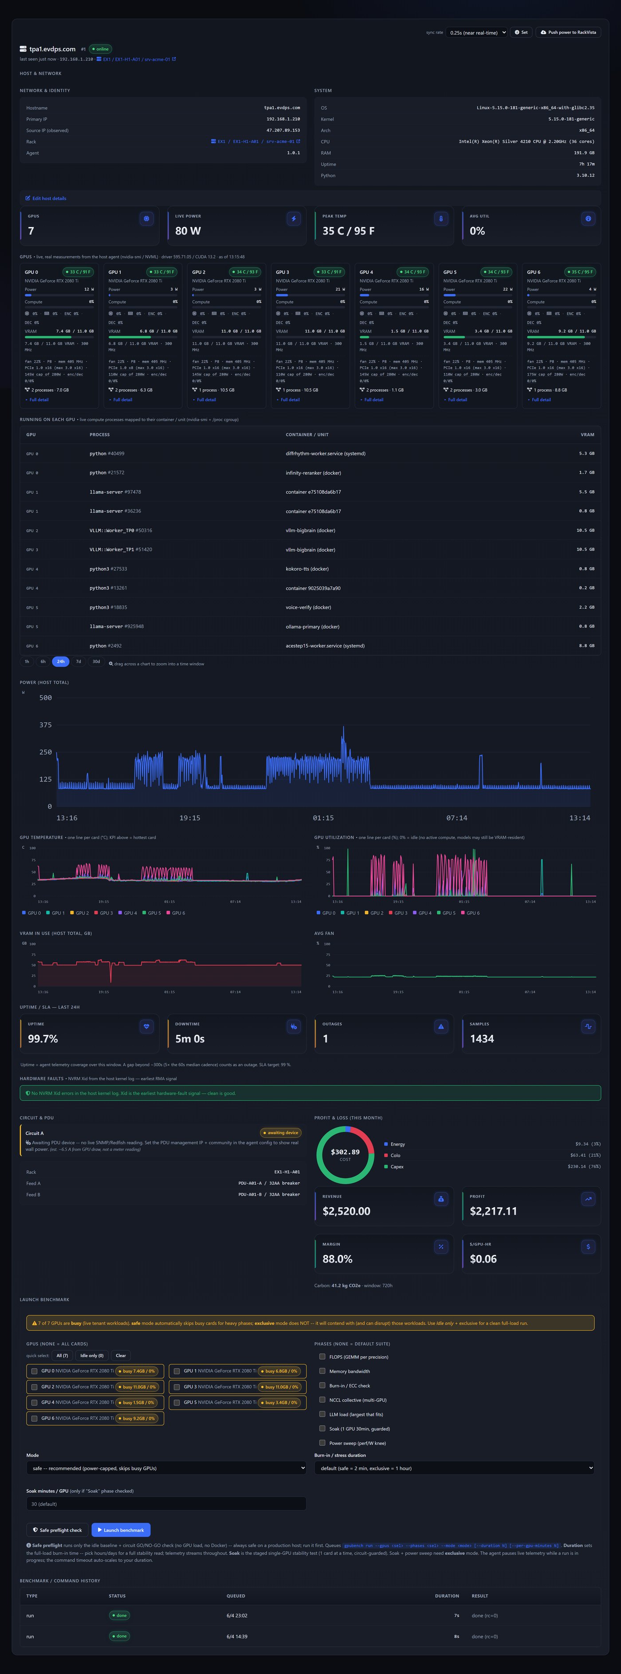Click Push power to RackVista
This screenshot has width=621, height=1674.
pyautogui.click(x=568, y=32)
